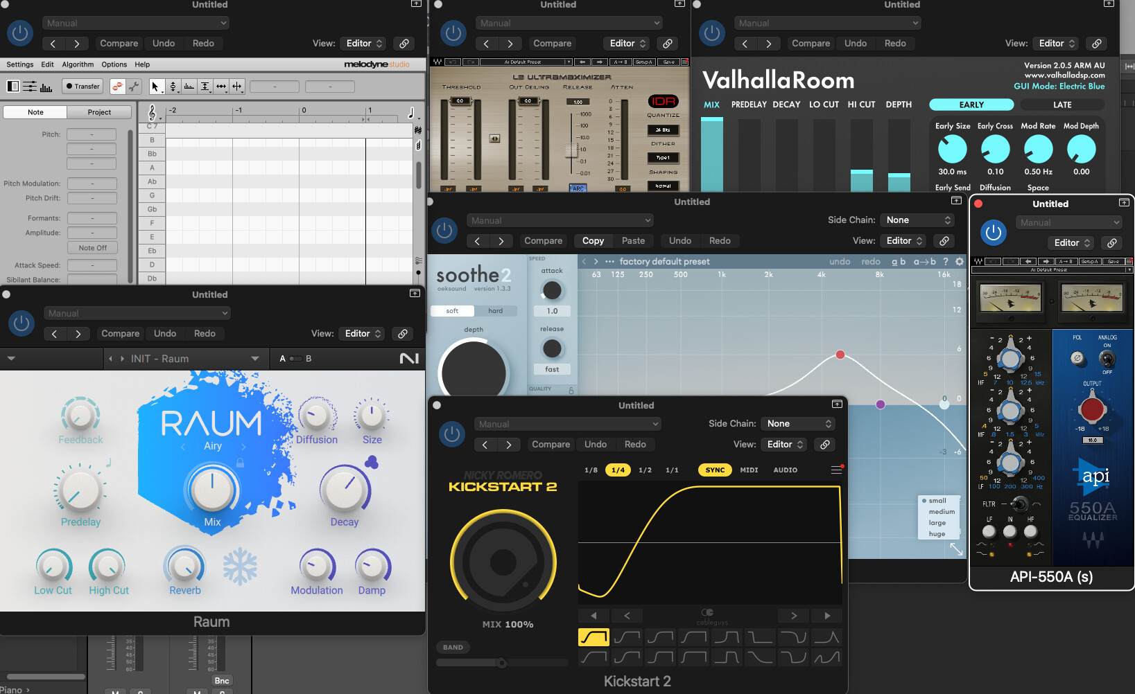1135x694 pixels.
Task: Click Undo in the ValhallaRoom header
Action: 856,44
